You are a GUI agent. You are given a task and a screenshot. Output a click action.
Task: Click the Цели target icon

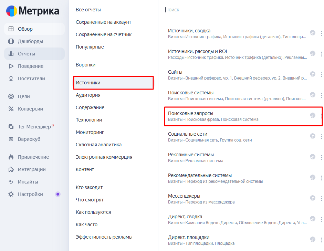pos(11,96)
